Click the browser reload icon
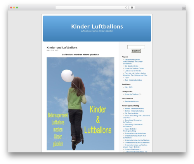The height and width of the screenshot is (164, 194). (x=126, y=8)
